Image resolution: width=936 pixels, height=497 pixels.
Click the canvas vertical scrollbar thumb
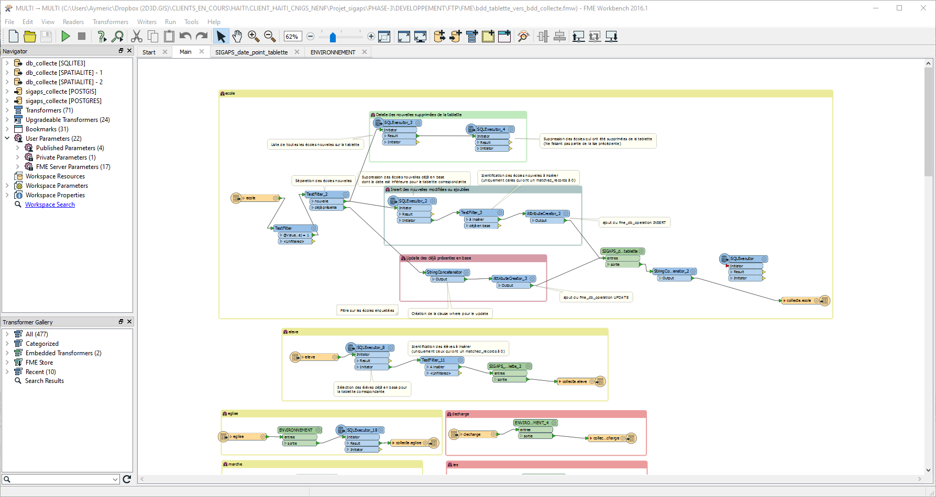pos(928,121)
